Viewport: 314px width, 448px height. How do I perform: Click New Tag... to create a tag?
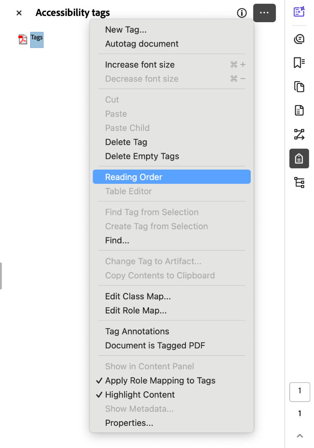126,29
